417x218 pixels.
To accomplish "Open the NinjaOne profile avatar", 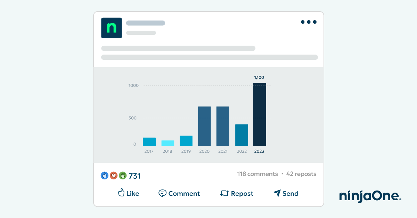I will point(111,28).
